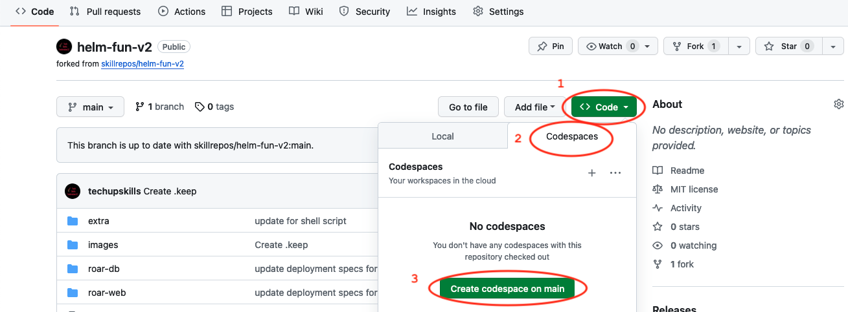The width and height of the screenshot is (848, 312).
Task: Open the Create .keep latest commit message
Action: coord(170,191)
